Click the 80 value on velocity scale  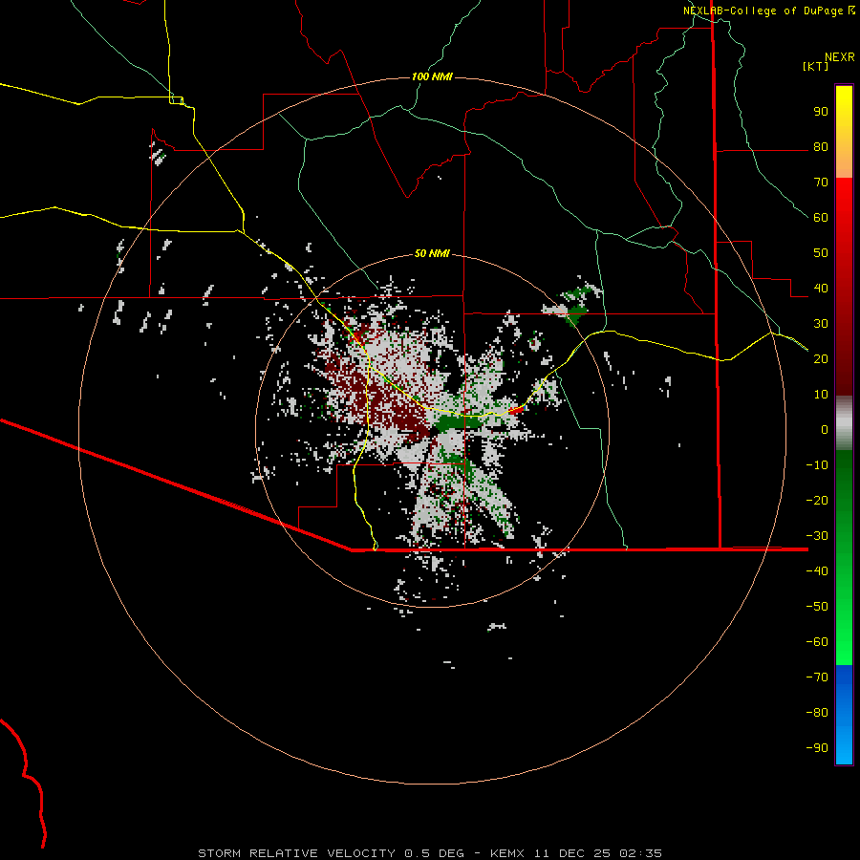click(821, 147)
